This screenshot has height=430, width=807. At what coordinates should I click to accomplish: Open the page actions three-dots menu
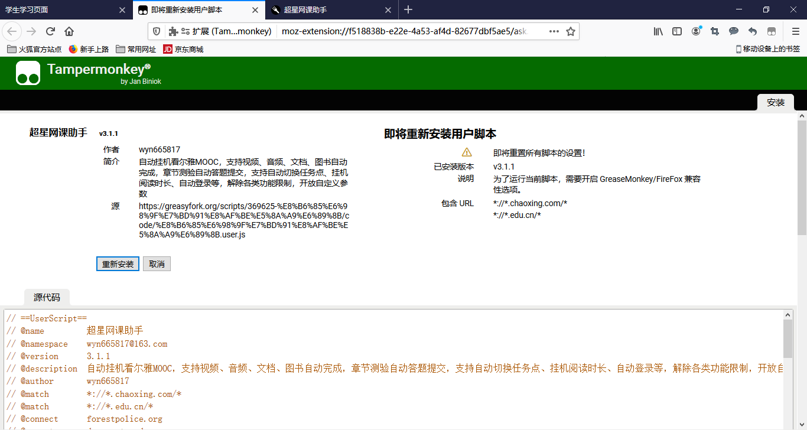click(554, 31)
